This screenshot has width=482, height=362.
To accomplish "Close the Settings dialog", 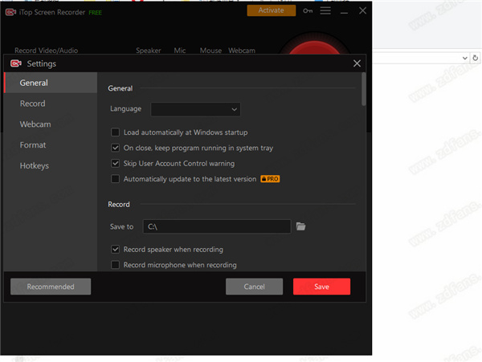I will pos(357,63).
